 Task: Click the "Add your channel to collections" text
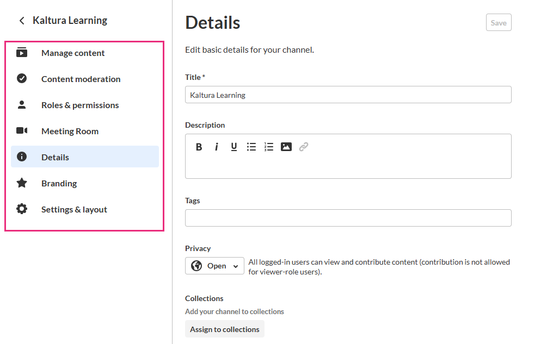(x=235, y=311)
